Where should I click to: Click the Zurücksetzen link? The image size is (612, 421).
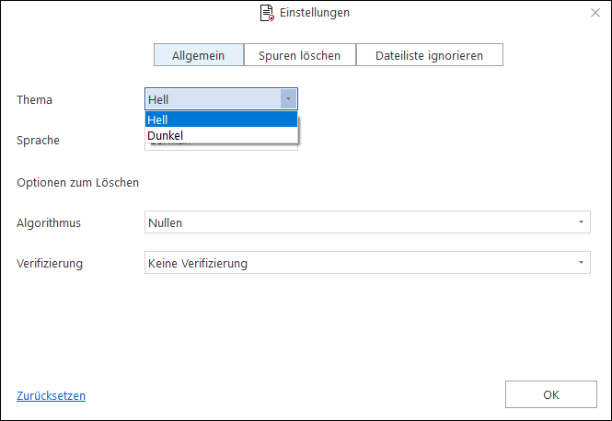point(52,395)
